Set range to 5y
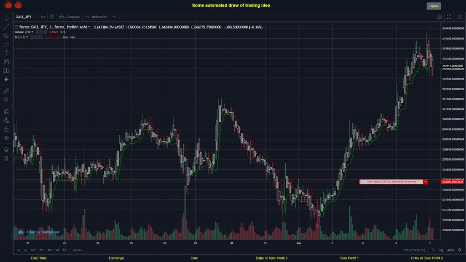 18,250
